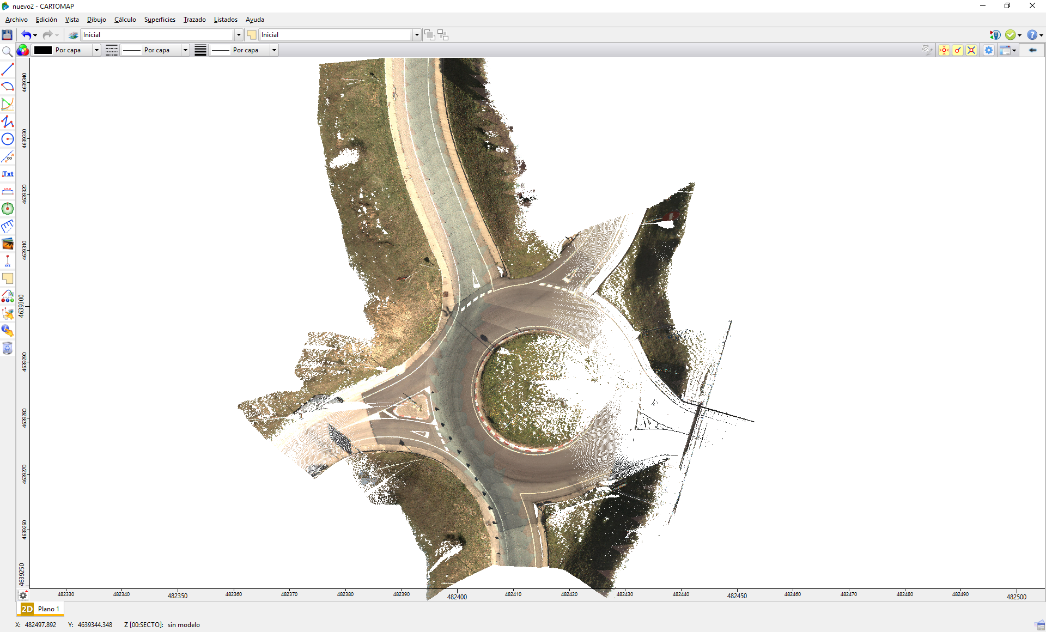The width and height of the screenshot is (1046, 632).
Task: Click the blue help question mark
Action: 1032,35
